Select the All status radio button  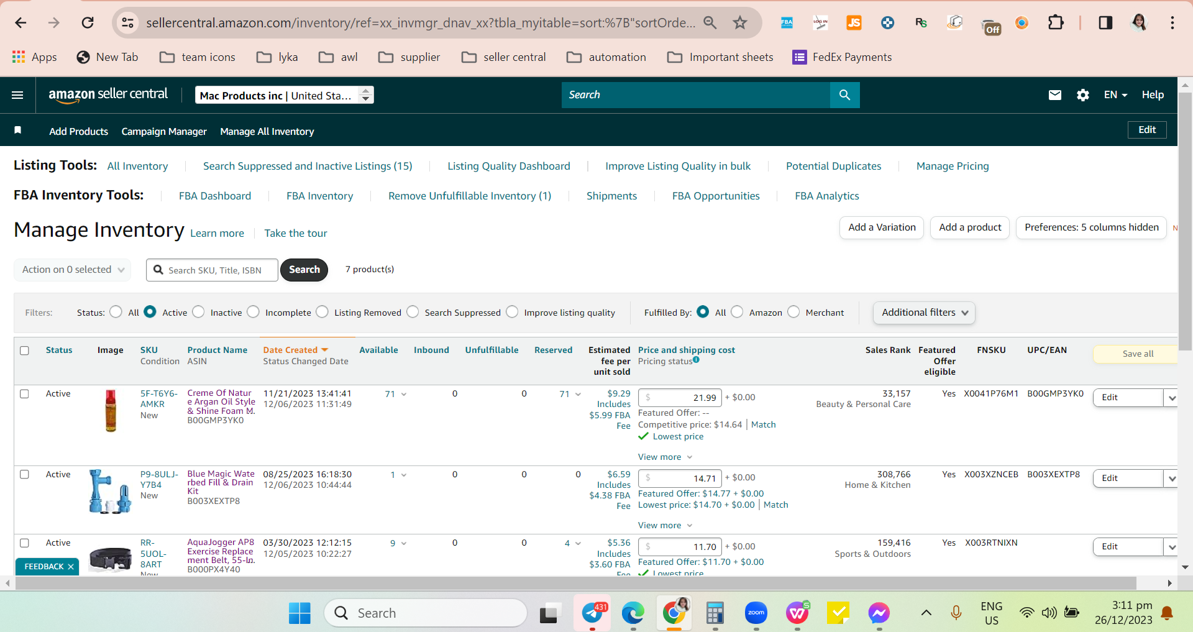click(x=116, y=312)
